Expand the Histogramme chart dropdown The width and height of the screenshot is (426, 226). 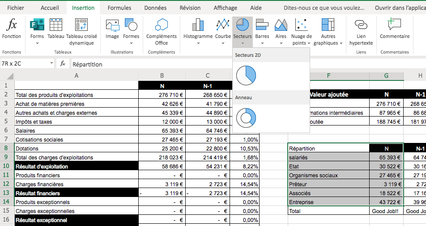198,43
